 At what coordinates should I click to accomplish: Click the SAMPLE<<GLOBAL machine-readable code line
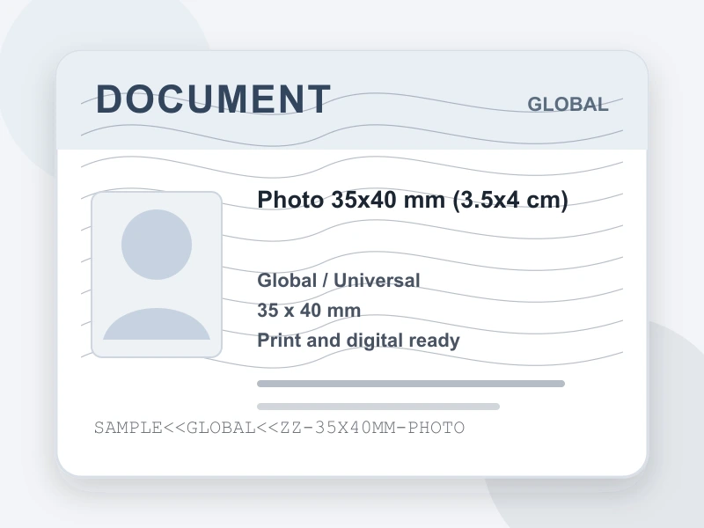[x=279, y=428]
